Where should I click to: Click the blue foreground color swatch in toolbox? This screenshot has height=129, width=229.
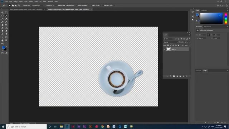[x=3, y=47]
